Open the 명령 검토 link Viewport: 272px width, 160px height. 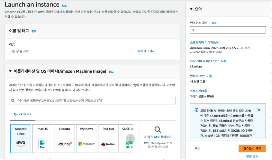pos(252,156)
